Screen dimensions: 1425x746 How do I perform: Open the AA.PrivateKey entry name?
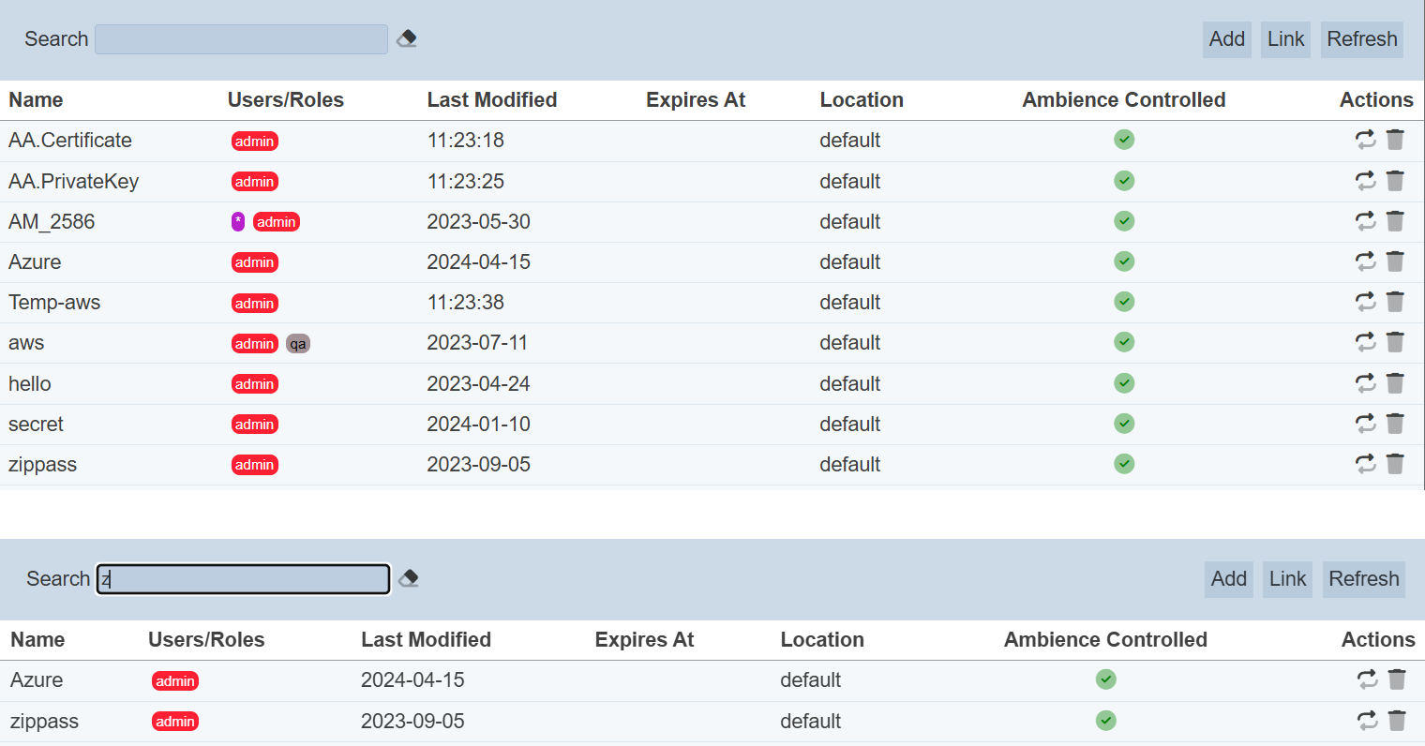[x=73, y=181]
